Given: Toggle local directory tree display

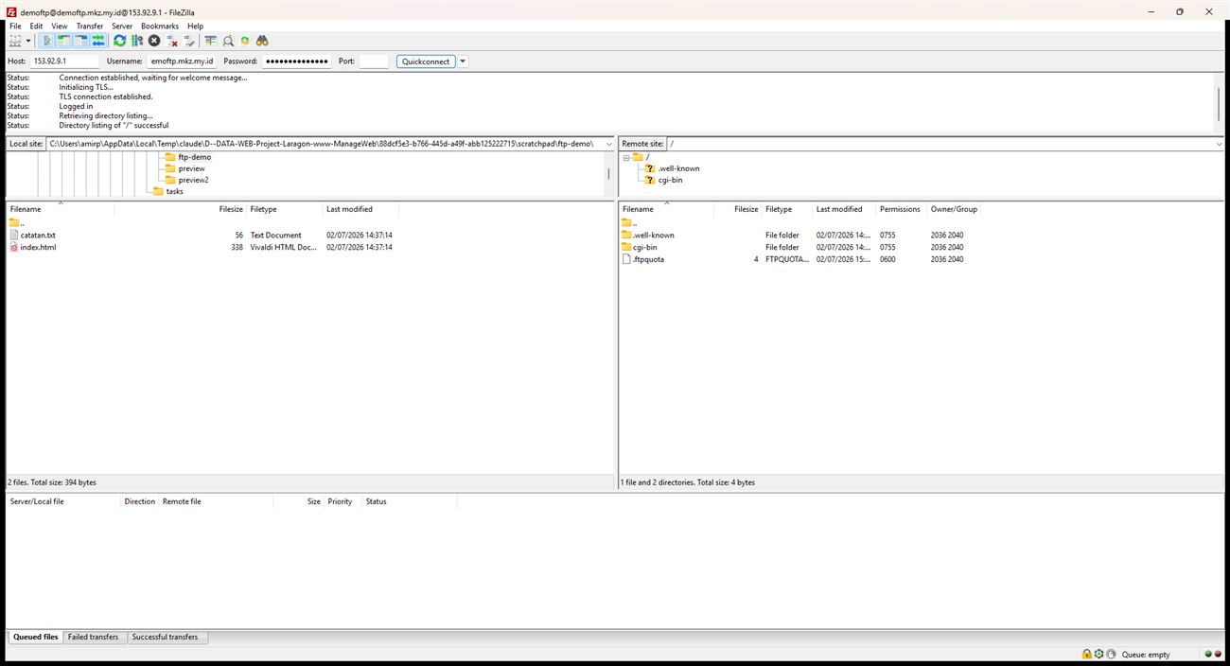Looking at the screenshot, I should pyautogui.click(x=64, y=41).
